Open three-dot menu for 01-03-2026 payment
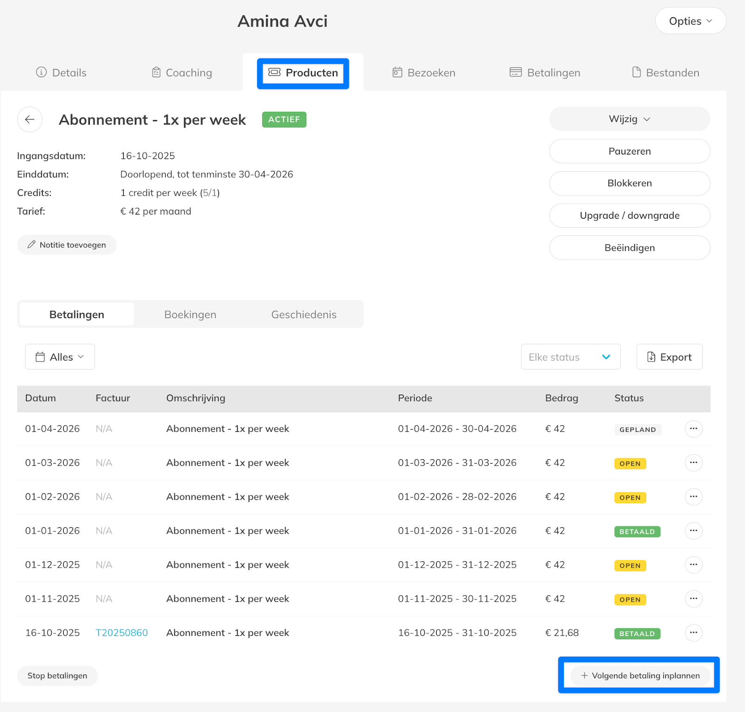This screenshot has width=745, height=712. pos(693,463)
